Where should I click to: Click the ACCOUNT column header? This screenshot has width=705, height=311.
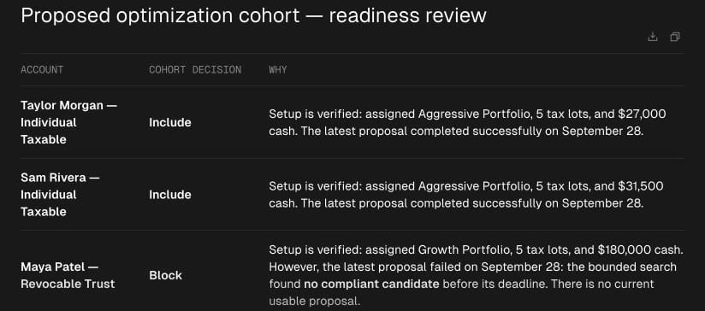point(42,69)
